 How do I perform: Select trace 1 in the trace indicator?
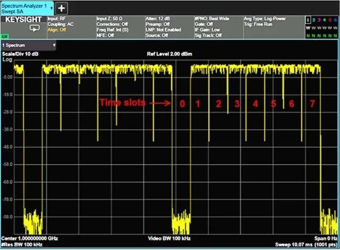coord(309,19)
